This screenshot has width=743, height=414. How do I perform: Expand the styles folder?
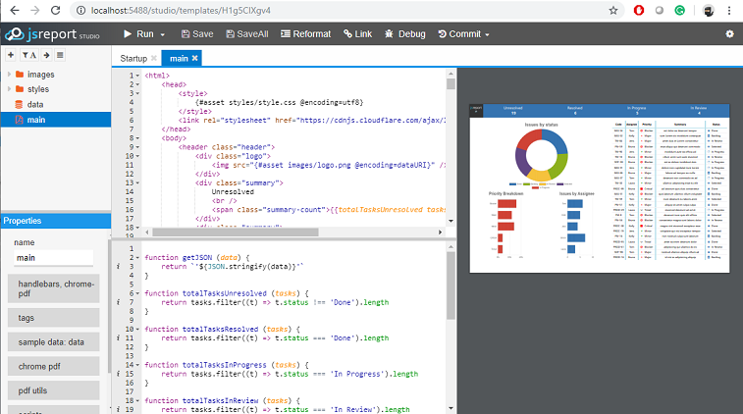pyautogui.click(x=10, y=89)
